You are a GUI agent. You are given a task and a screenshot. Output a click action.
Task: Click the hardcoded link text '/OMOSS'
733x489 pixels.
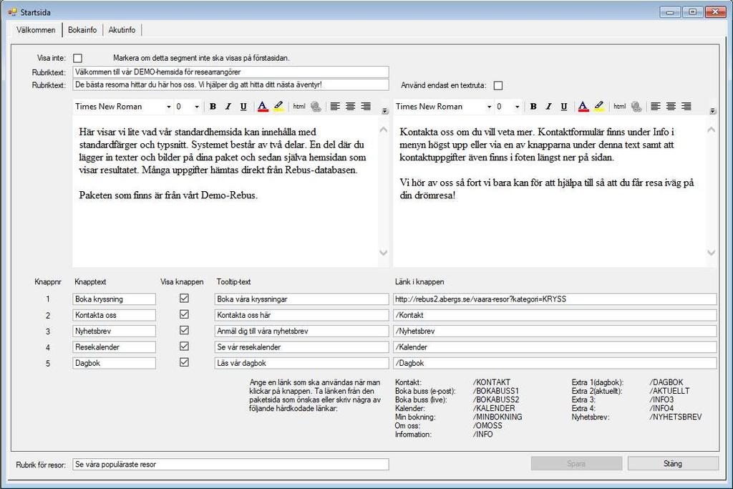pyautogui.click(x=487, y=426)
